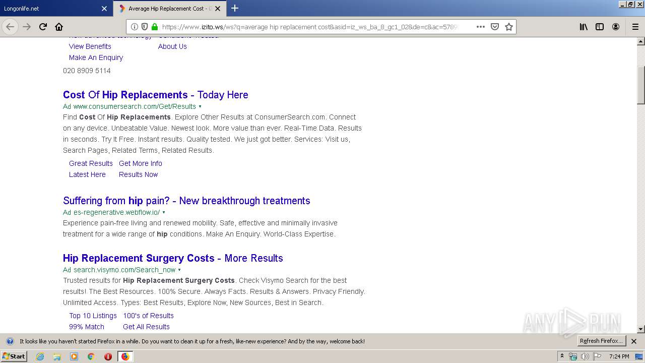Screen dimensions: 645x363
Task: Save page to Pocket
Action: pyautogui.click(x=495, y=27)
